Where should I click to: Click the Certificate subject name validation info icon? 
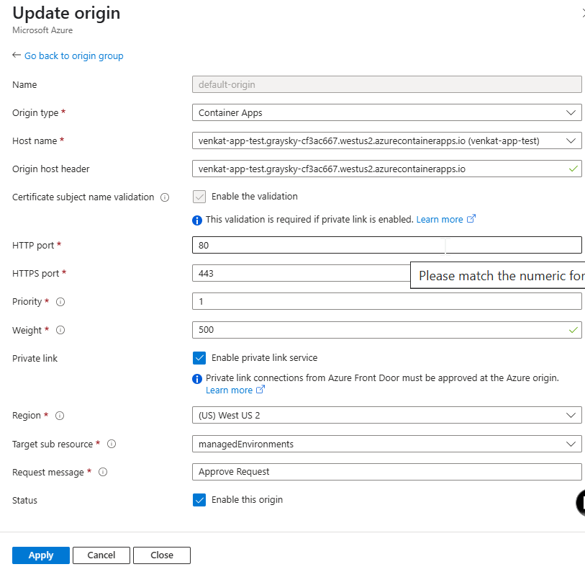165,197
